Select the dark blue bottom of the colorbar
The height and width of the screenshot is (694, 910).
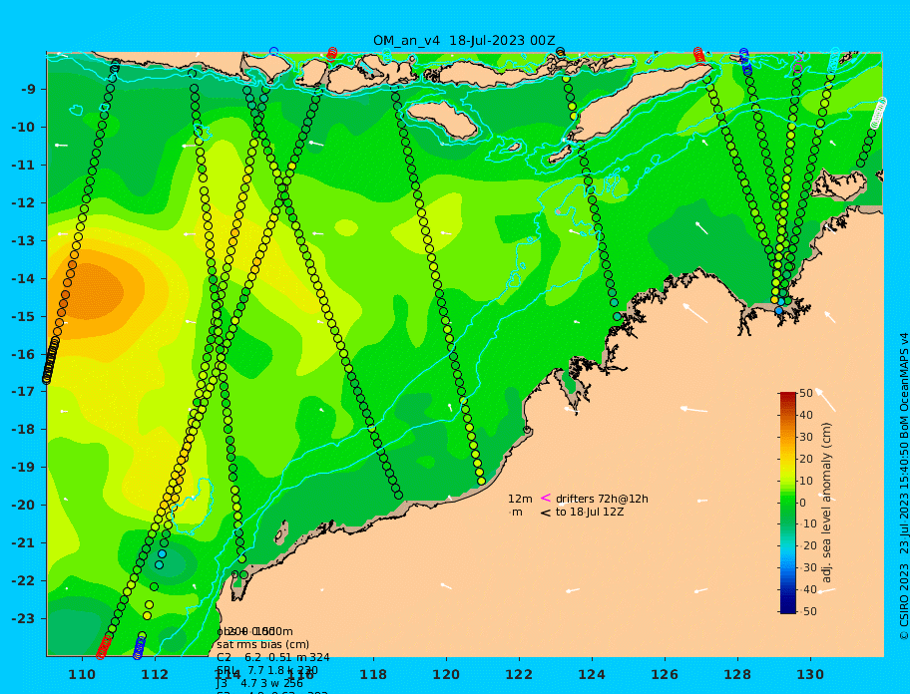point(788,609)
